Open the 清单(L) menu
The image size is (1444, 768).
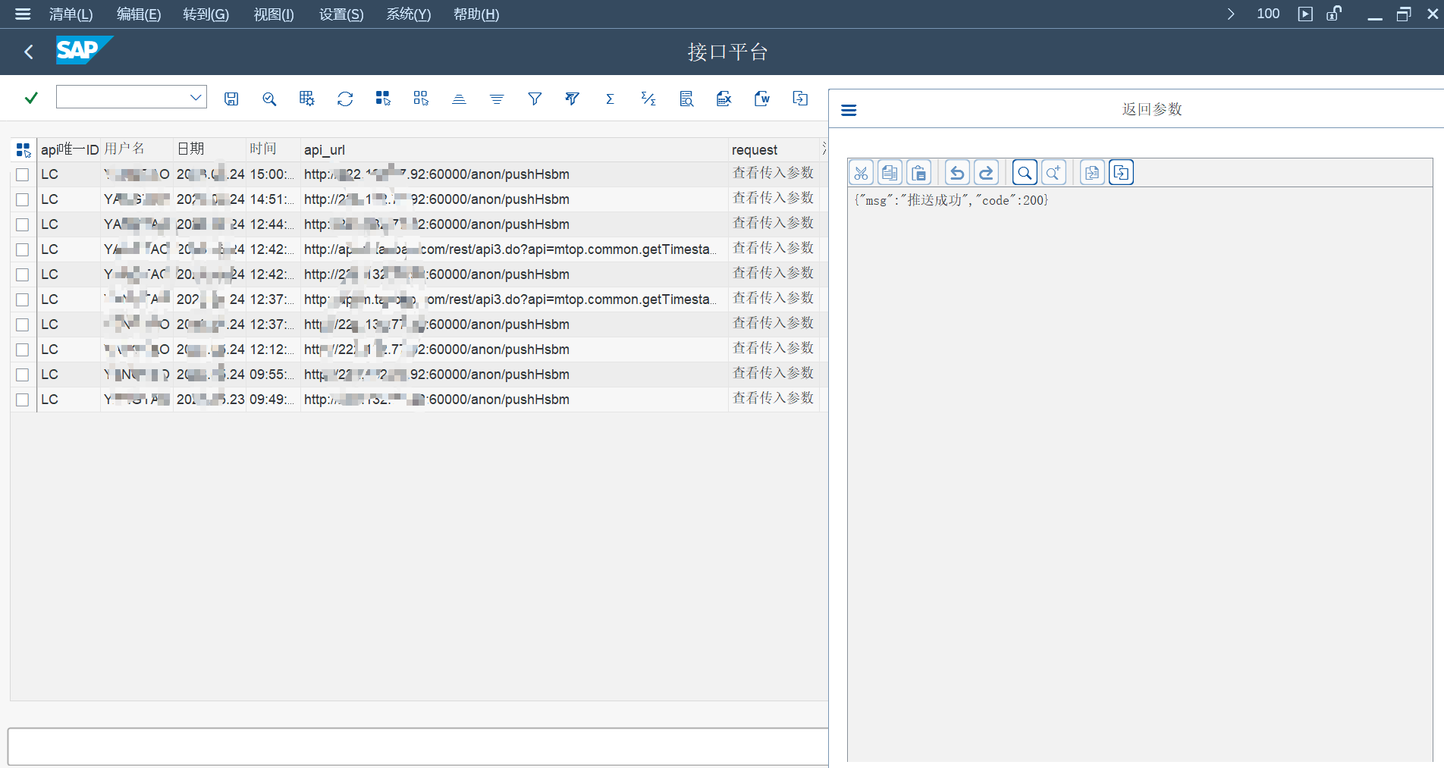click(x=71, y=14)
